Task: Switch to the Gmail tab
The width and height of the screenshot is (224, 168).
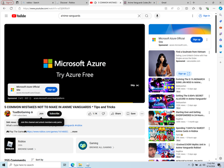Action: 173,3
